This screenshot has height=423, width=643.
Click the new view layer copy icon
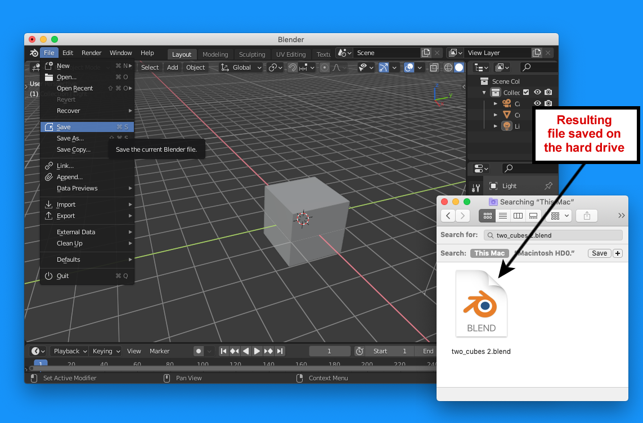537,53
